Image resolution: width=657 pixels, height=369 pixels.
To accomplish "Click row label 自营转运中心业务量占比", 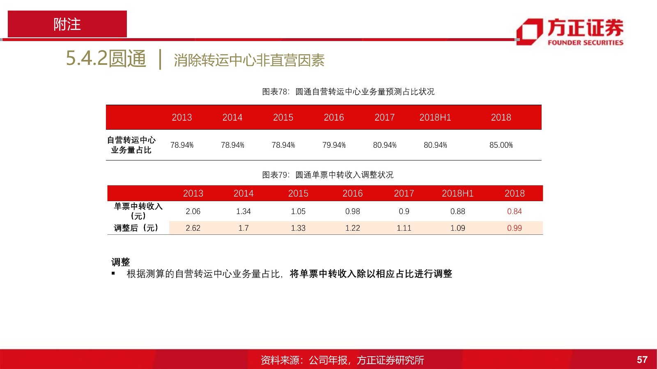I will (131, 145).
